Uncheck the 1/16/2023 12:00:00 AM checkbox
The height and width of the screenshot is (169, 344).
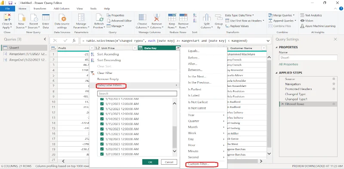102,129
